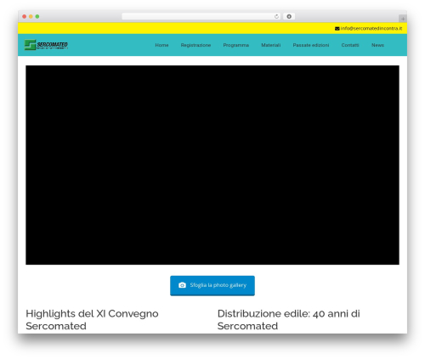The image size is (425, 359).
Task: Click the round icon right of address bar
Action: tap(289, 16)
